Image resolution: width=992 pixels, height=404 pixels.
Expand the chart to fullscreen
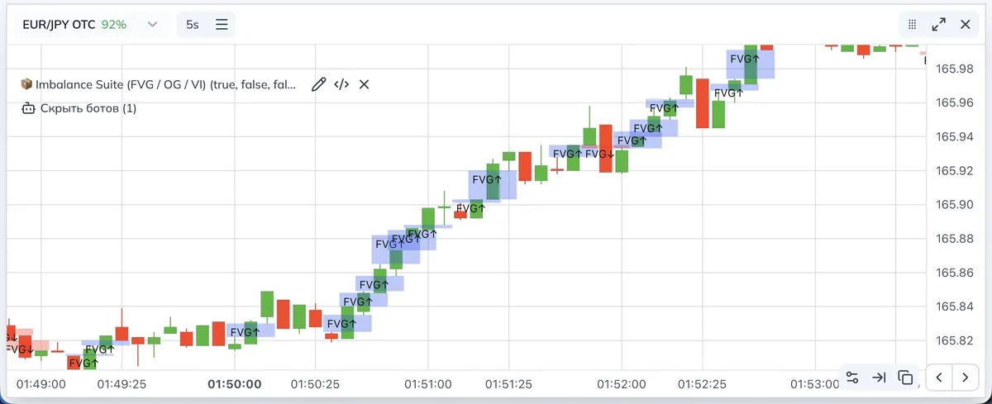click(938, 25)
